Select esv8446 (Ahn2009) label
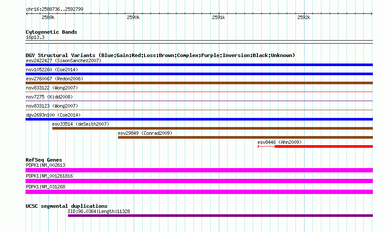This screenshot has width=385, height=232. 279,142
